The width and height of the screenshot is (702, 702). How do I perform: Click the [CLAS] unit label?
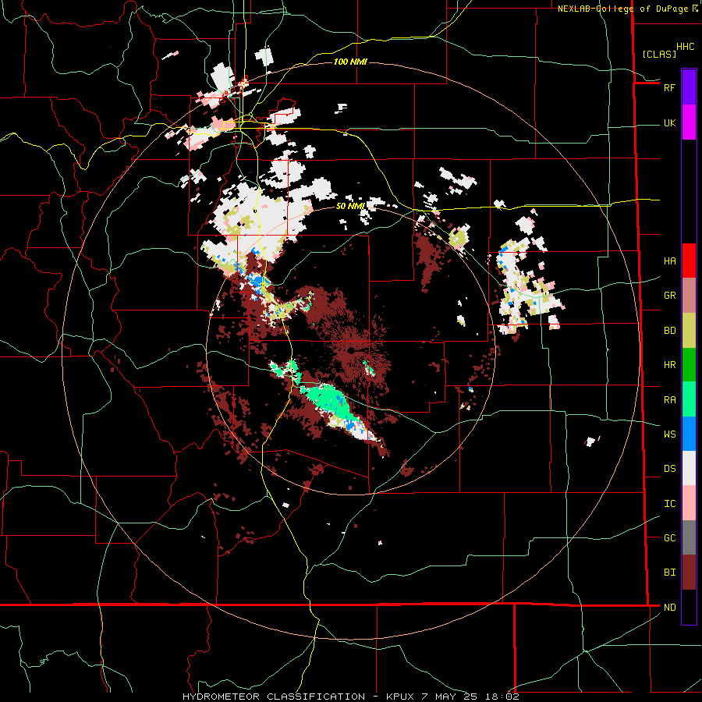[659, 54]
